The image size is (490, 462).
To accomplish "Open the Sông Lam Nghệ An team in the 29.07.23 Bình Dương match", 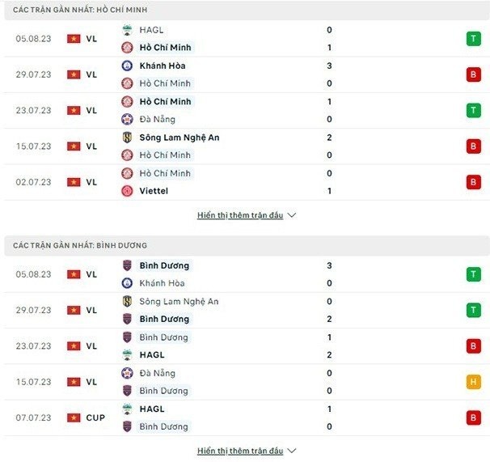I will coord(179,301).
